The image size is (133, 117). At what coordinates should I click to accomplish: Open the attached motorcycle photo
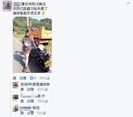pos(32,45)
